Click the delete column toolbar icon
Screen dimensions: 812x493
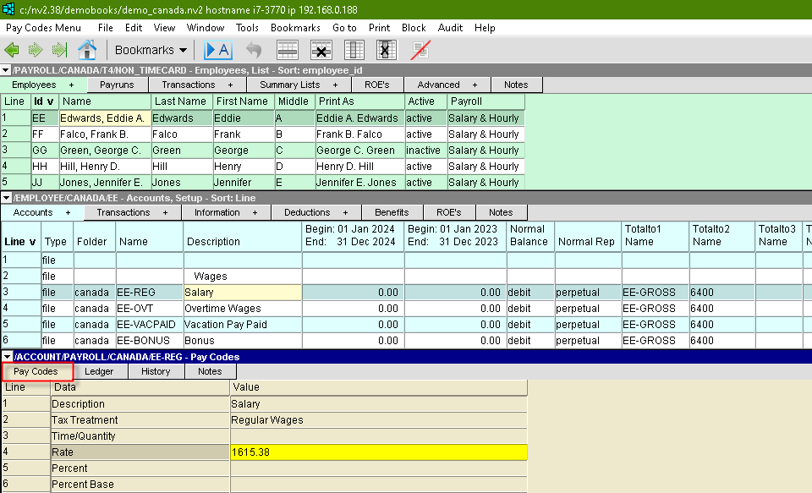click(x=386, y=50)
